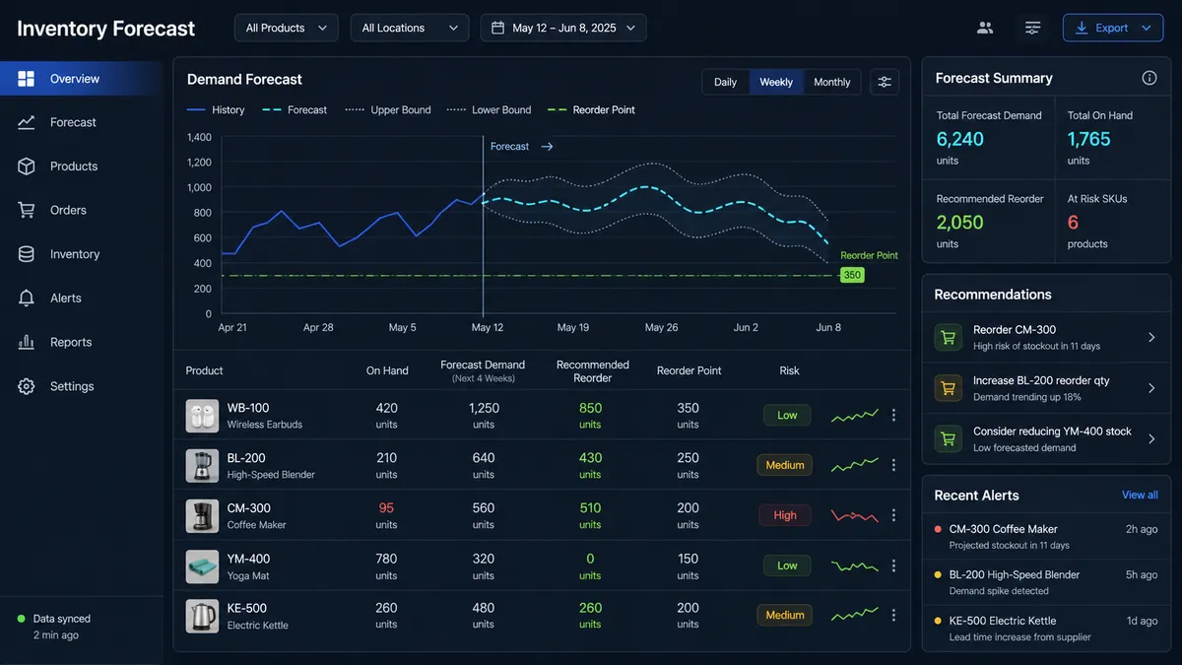Click the Orders cart icon in sidebar
The image size is (1182, 665).
[27, 210]
